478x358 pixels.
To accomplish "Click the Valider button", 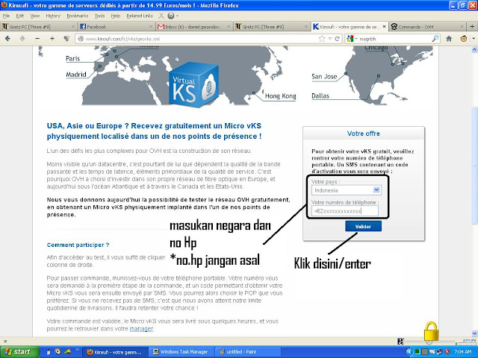I will 363,227.
